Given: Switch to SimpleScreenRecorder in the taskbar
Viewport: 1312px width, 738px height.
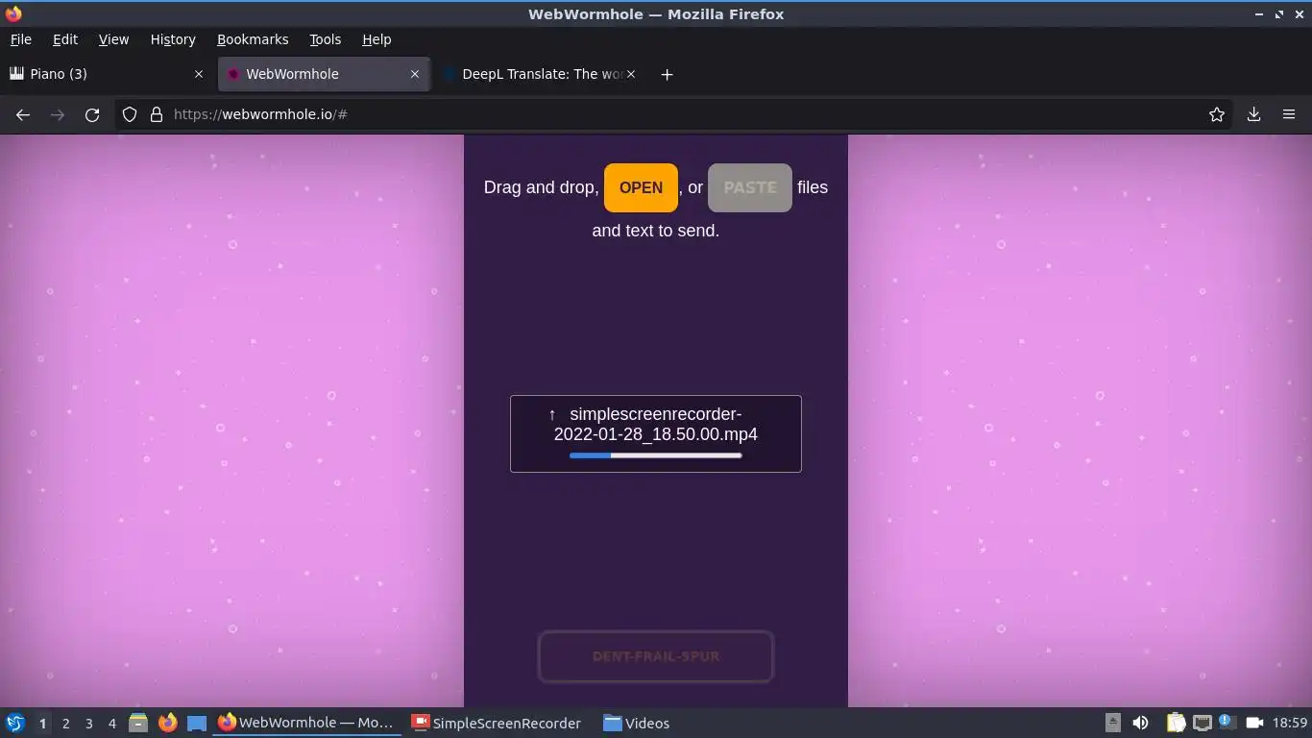Looking at the screenshot, I should coord(497,723).
